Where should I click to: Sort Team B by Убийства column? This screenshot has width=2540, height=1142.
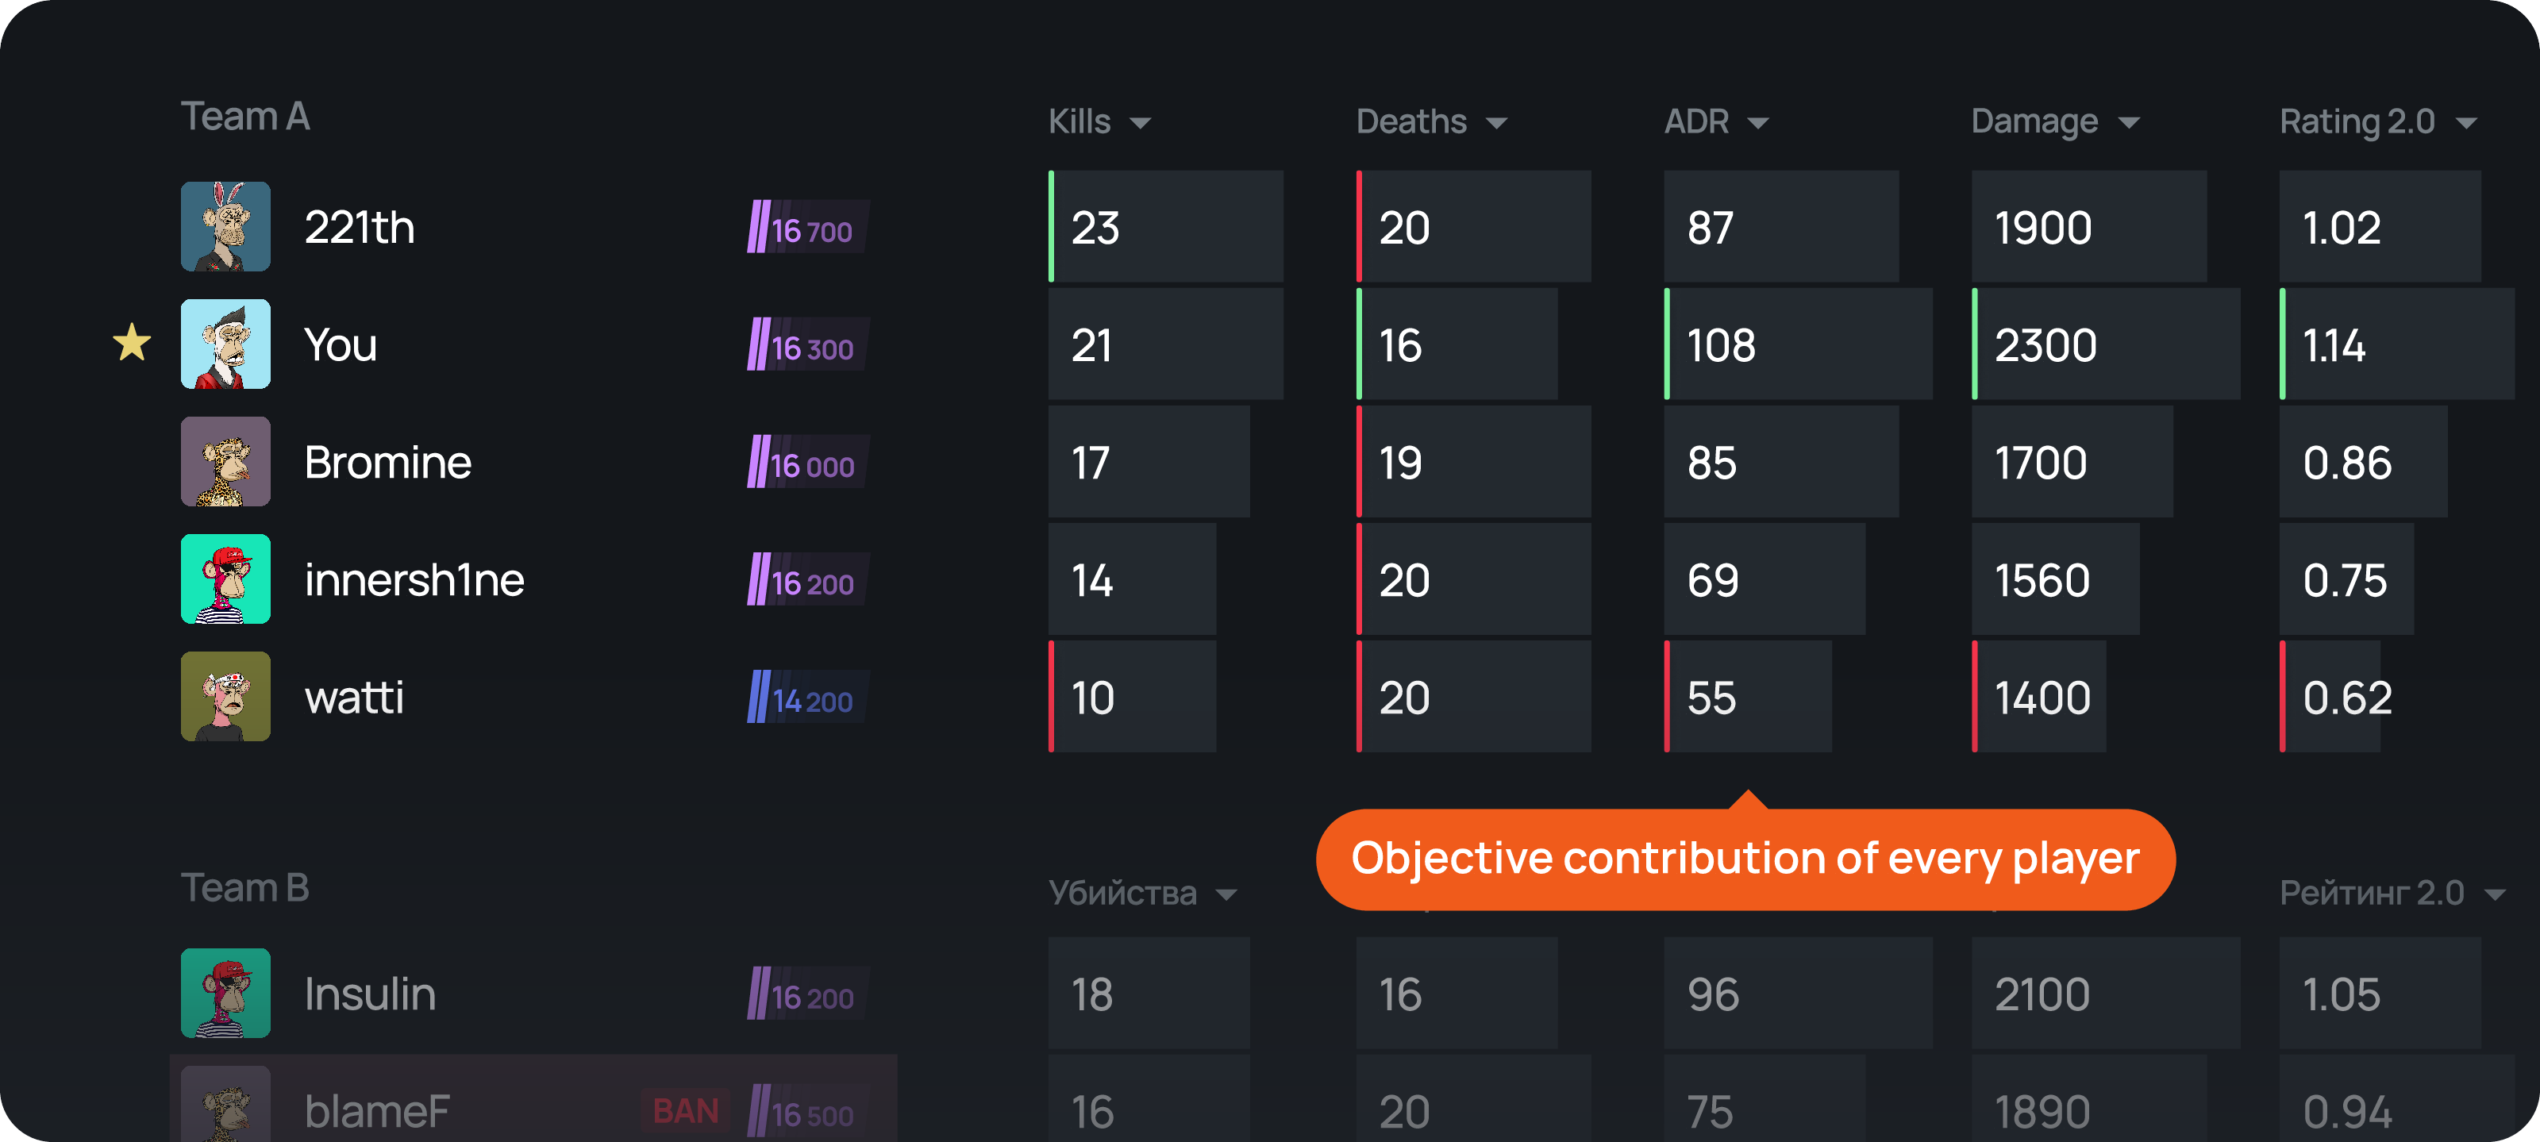pos(1141,894)
